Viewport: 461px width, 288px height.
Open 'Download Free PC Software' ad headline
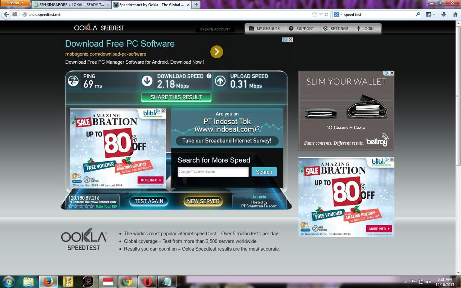120,44
